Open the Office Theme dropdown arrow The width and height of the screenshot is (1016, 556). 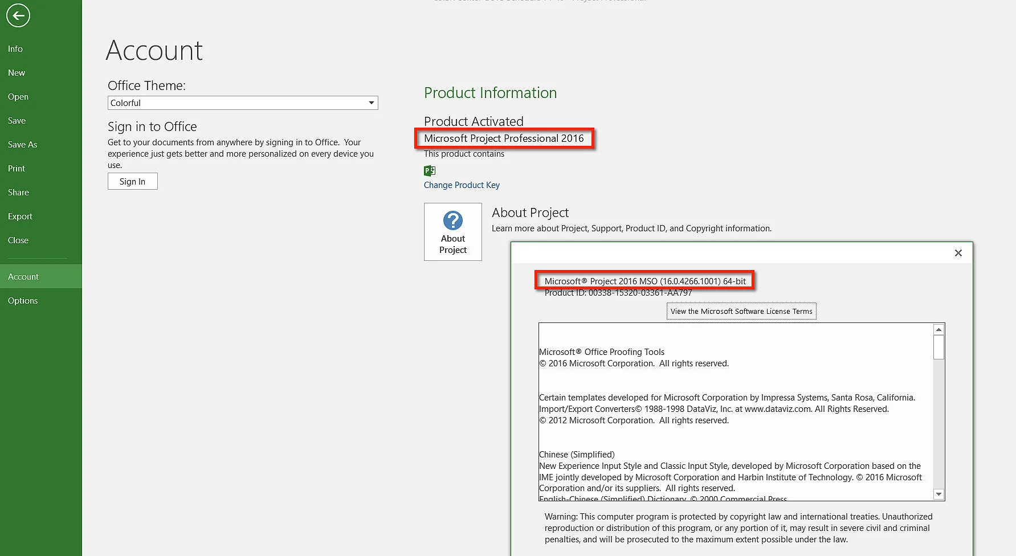click(372, 103)
